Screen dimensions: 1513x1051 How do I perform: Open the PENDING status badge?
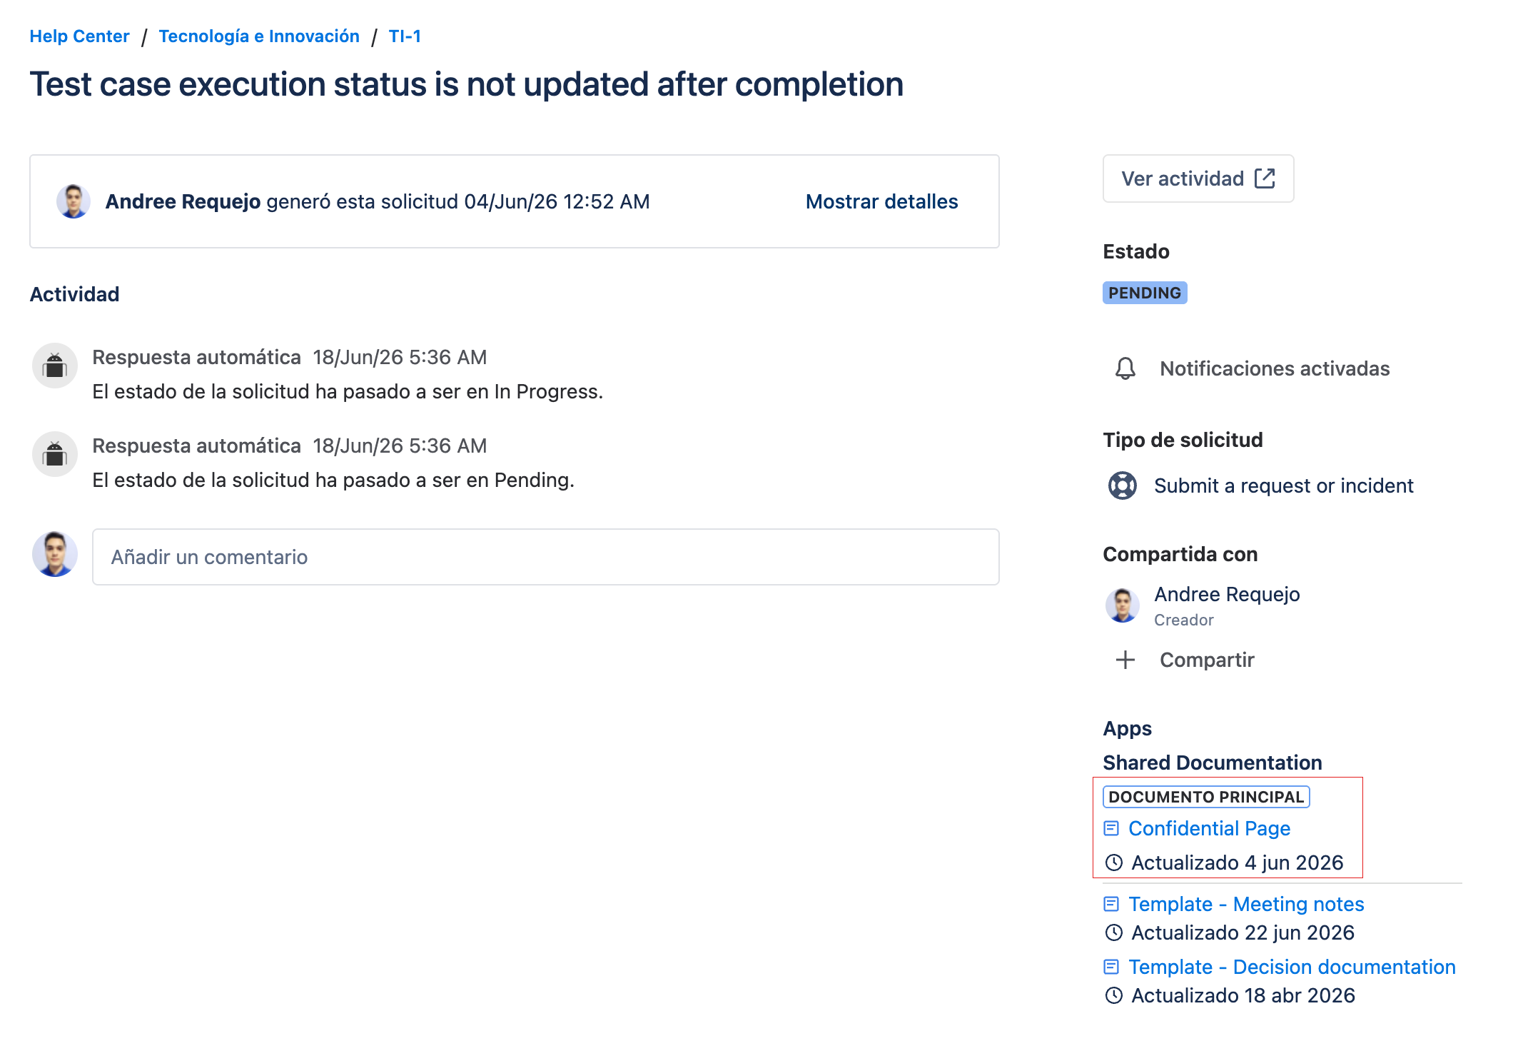click(1145, 293)
